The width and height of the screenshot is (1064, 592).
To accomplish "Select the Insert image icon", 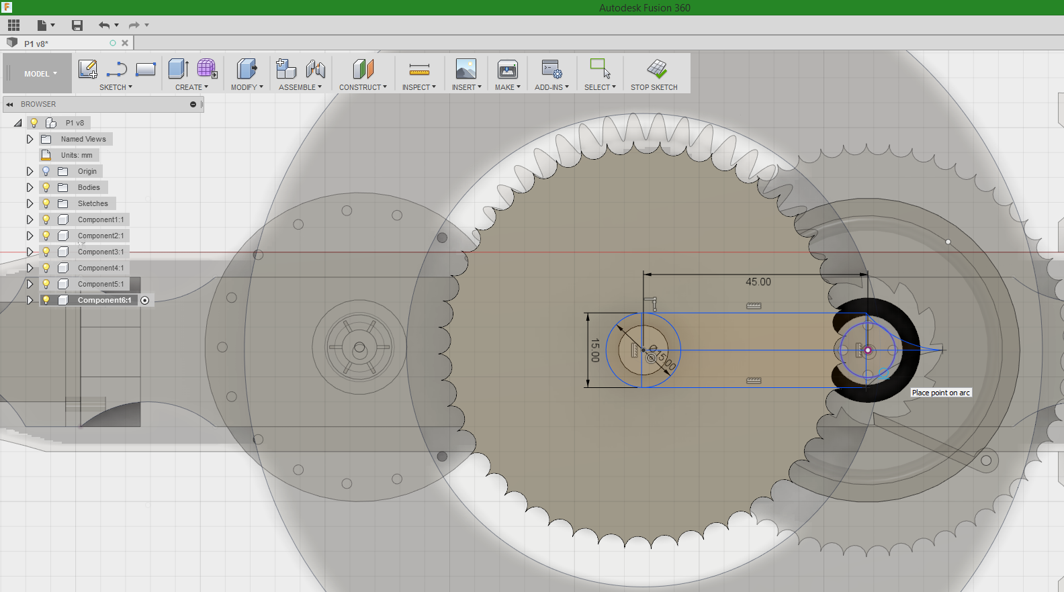I will pyautogui.click(x=466, y=68).
